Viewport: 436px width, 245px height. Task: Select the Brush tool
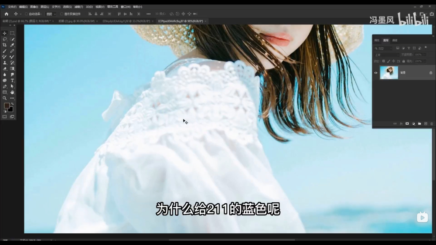[x=5, y=51]
